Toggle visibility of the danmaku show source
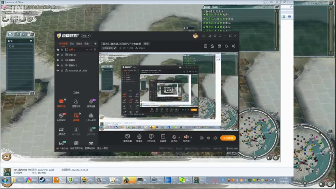336x189 pixels. [58, 60]
